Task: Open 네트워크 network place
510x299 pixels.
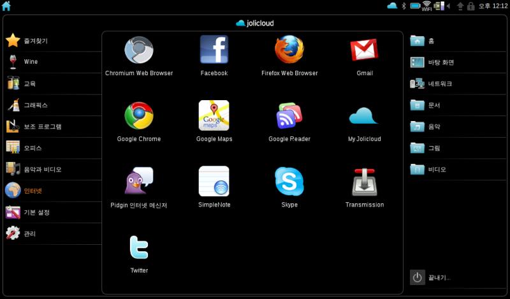Action: tap(457, 84)
